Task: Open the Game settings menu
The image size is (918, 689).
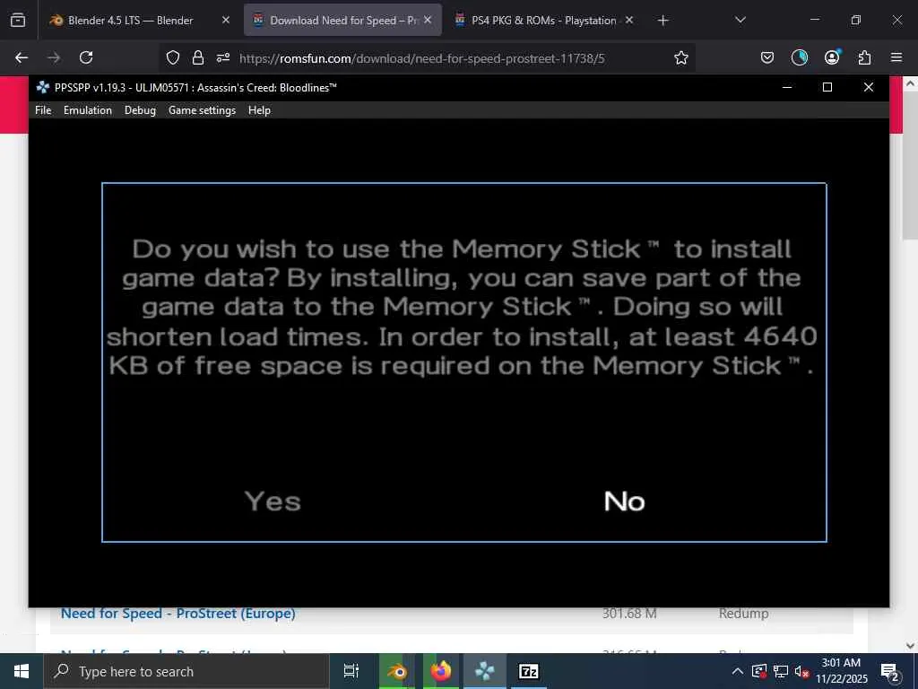Action: click(202, 110)
